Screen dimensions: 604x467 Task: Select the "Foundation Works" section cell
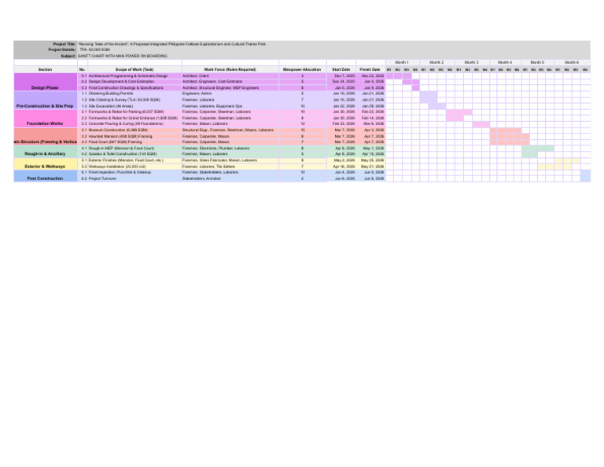point(46,118)
